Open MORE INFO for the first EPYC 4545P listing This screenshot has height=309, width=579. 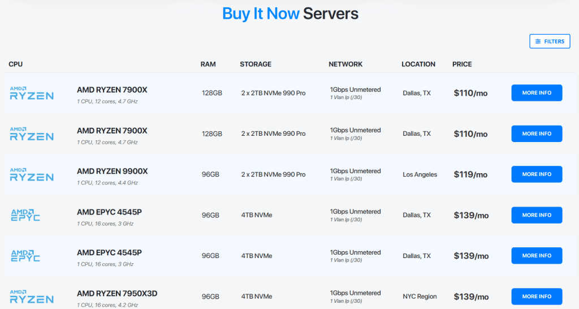tap(537, 214)
